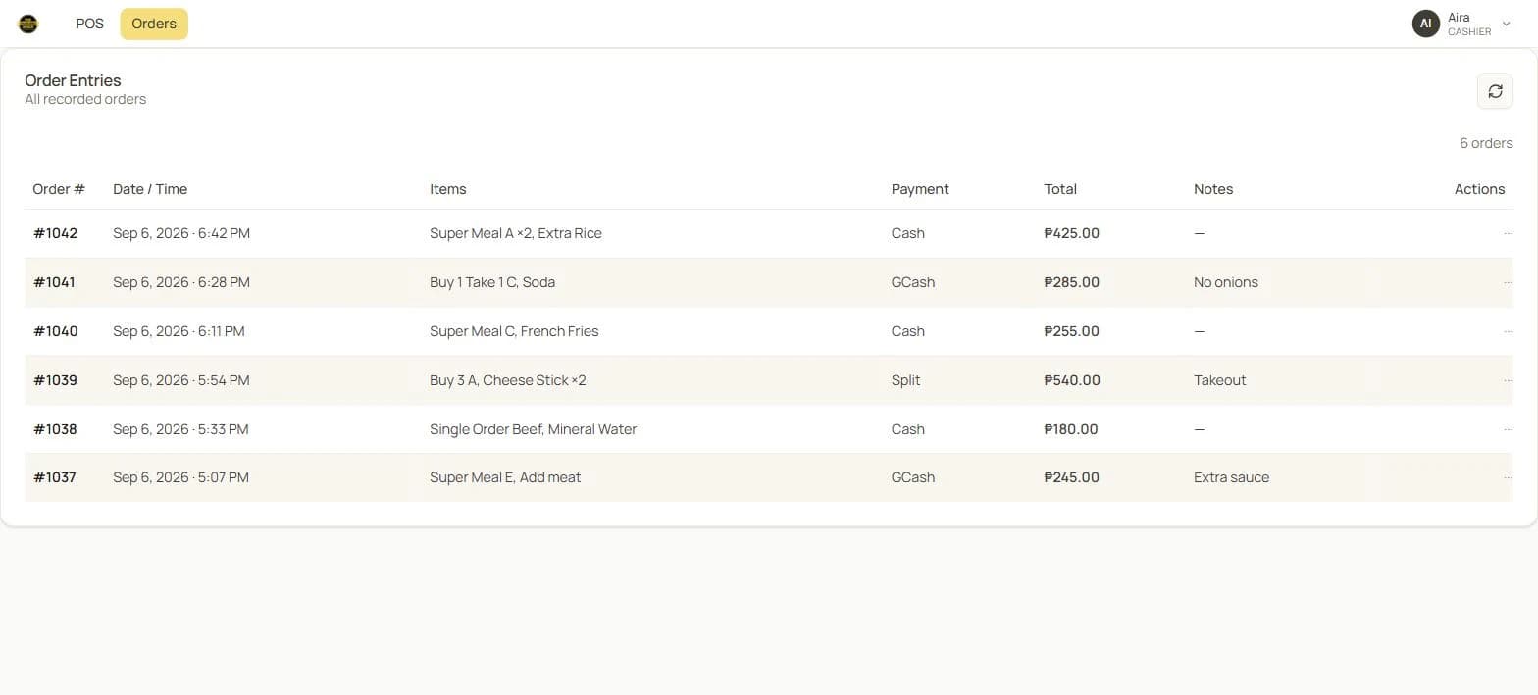This screenshot has width=1538, height=695.
Task: Click the CASHIER role label
Action: pos(1469,32)
